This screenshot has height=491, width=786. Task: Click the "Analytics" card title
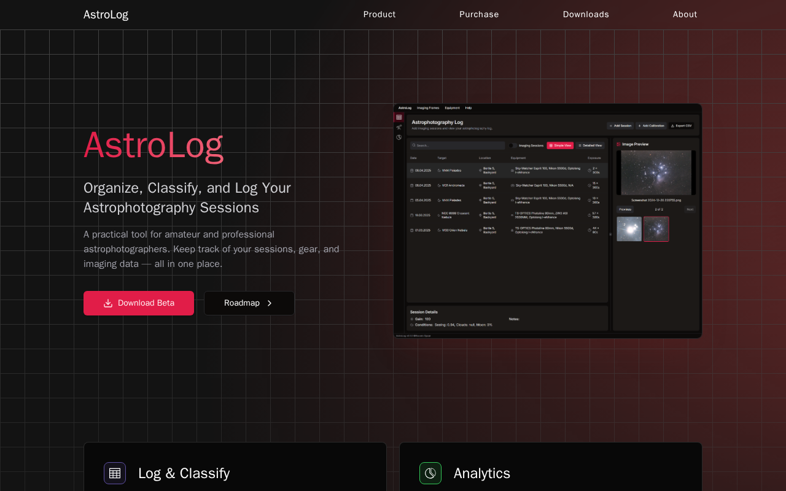(482, 473)
